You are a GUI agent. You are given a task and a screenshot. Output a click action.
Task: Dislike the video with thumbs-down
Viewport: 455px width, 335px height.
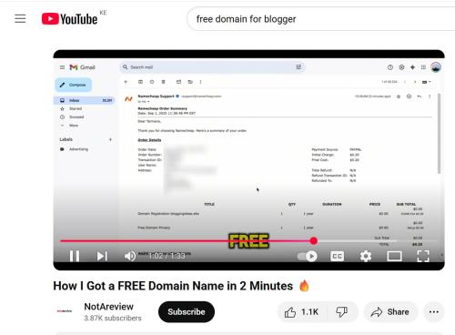click(342, 312)
